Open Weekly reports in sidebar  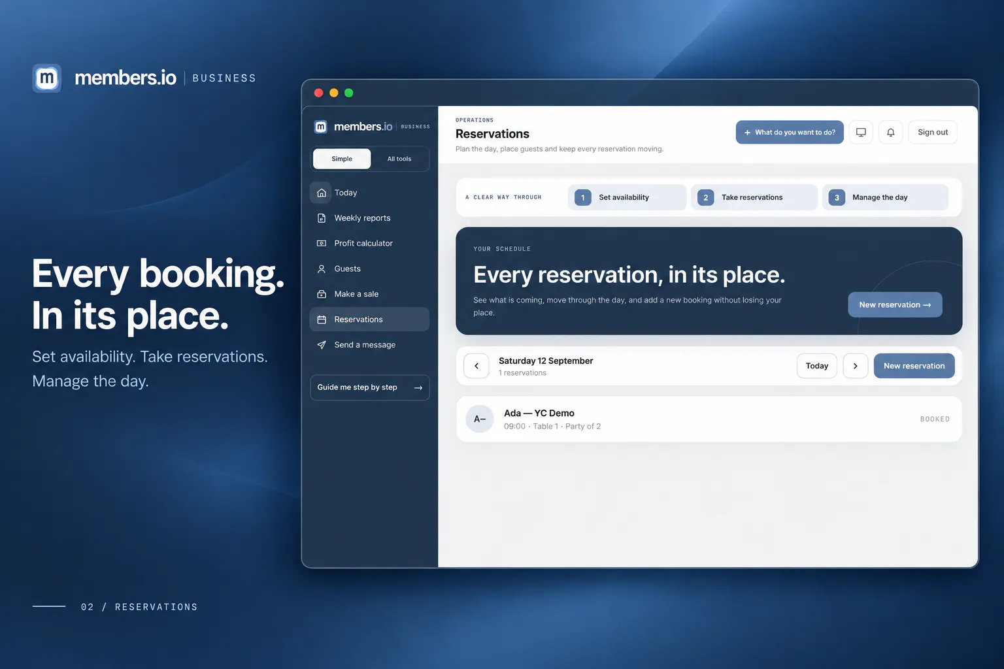point(369,218)
